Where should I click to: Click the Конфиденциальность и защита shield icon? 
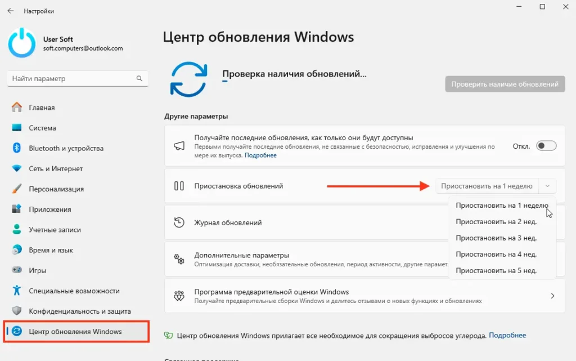click(16, 311)
